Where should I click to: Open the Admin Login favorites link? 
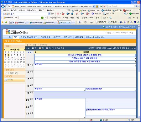pos(94,10)
